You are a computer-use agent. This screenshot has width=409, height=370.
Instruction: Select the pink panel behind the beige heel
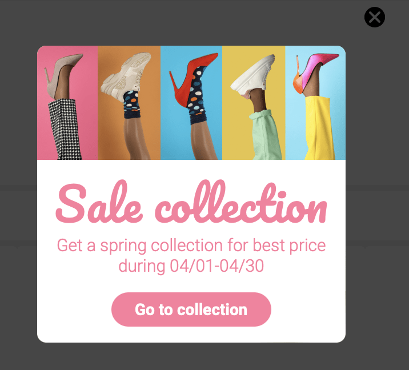[x=67, y=102]
